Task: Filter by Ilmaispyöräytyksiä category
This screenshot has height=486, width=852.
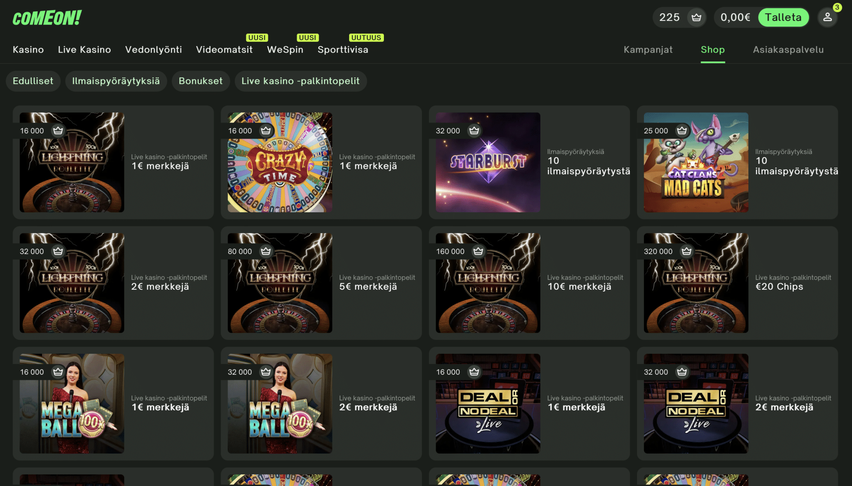Action: pyautogui.click(x=116, y=81)
